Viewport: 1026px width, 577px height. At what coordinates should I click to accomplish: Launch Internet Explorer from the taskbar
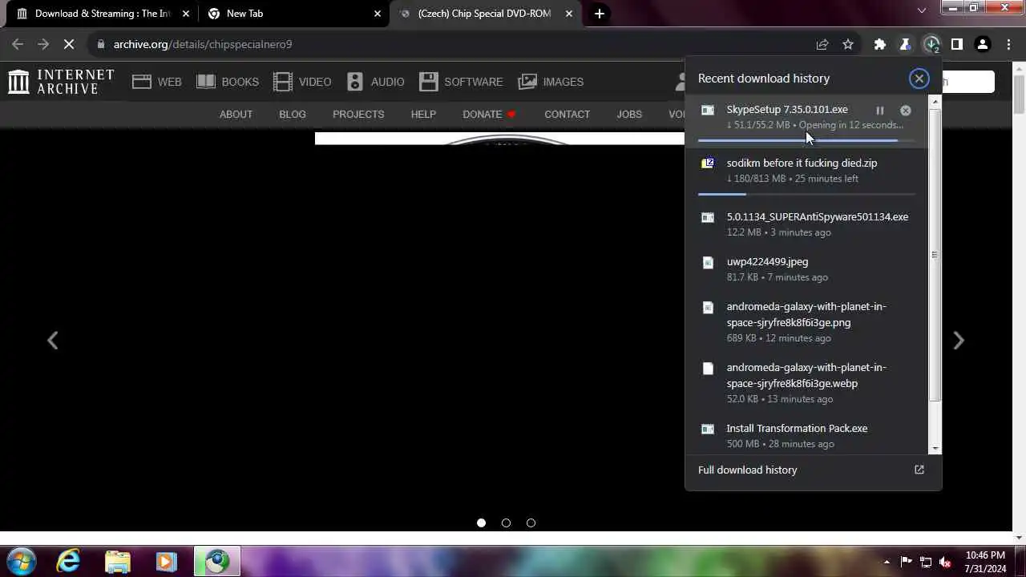pyautogui.click(x=68, y=561)
